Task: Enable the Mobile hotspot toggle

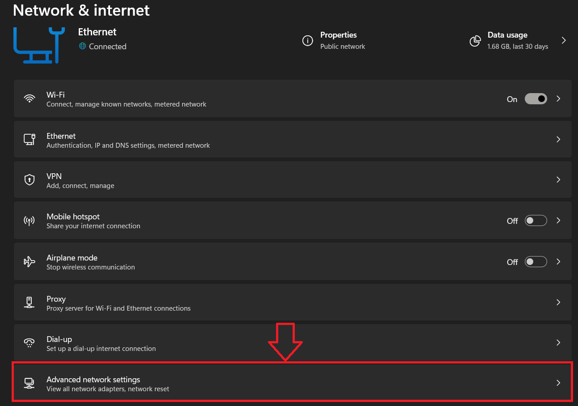Action: pos(535,221)
